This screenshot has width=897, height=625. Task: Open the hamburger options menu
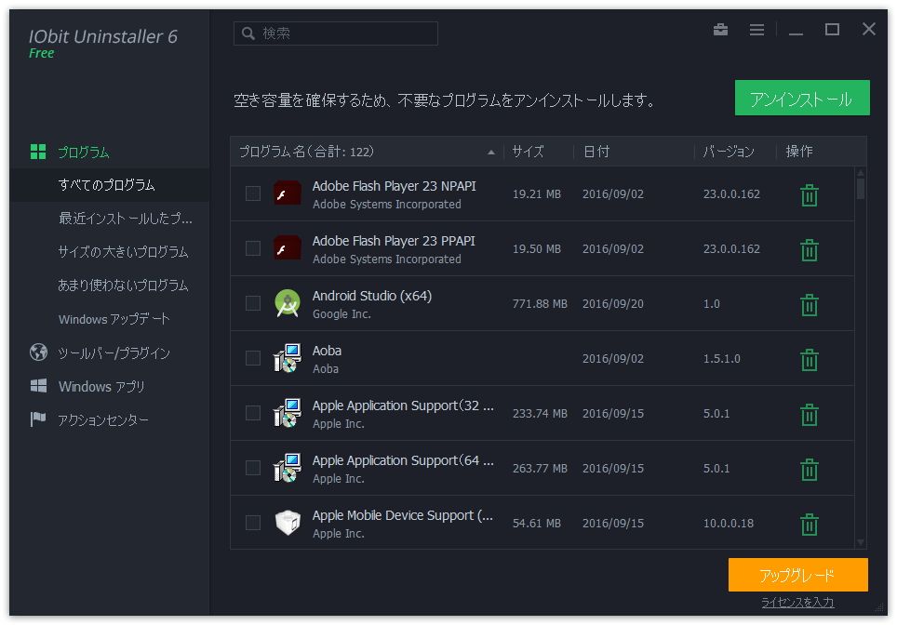[756, 30]
